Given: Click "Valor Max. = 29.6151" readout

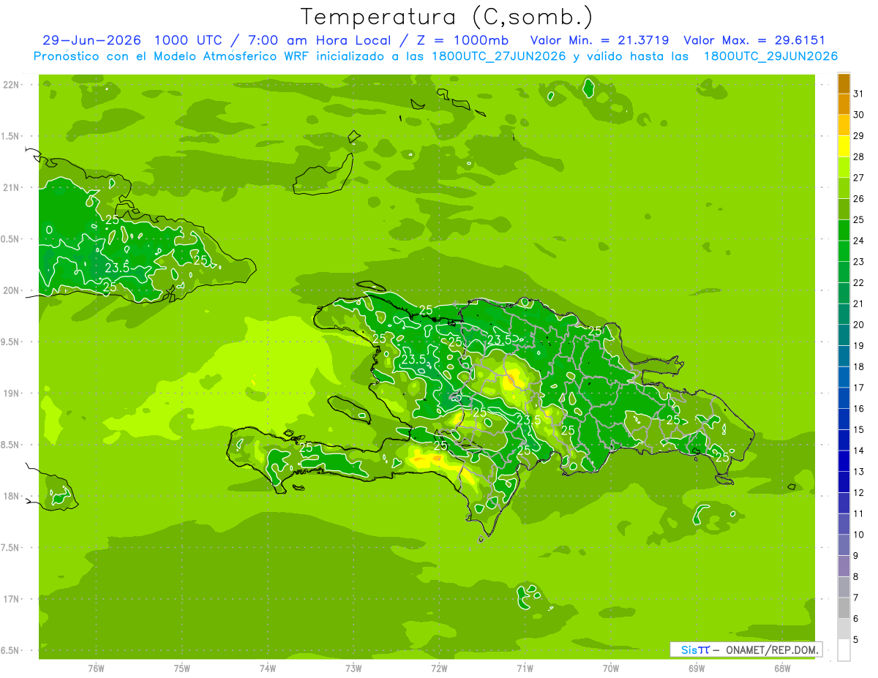Looking at the screenshot, I should (x=754, y=40).
